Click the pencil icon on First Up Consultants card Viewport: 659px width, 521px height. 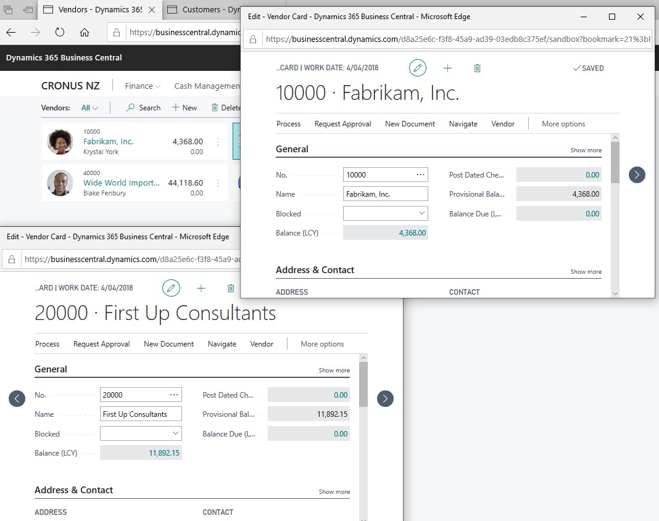(x=172, y=288)
